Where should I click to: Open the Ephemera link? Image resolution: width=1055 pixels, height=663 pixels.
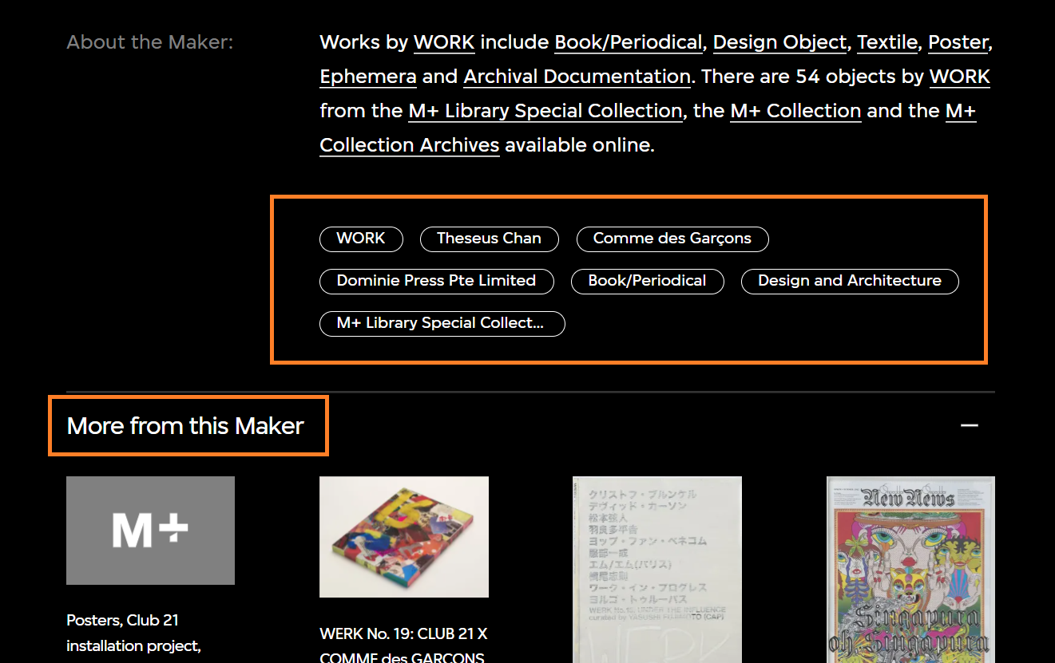(x=368, y=77)
